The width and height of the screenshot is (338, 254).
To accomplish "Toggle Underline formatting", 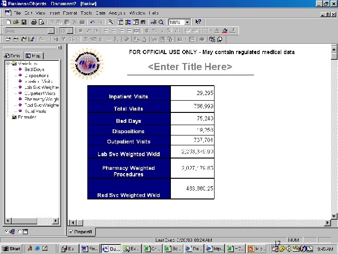I will click(x=96, y=31).
